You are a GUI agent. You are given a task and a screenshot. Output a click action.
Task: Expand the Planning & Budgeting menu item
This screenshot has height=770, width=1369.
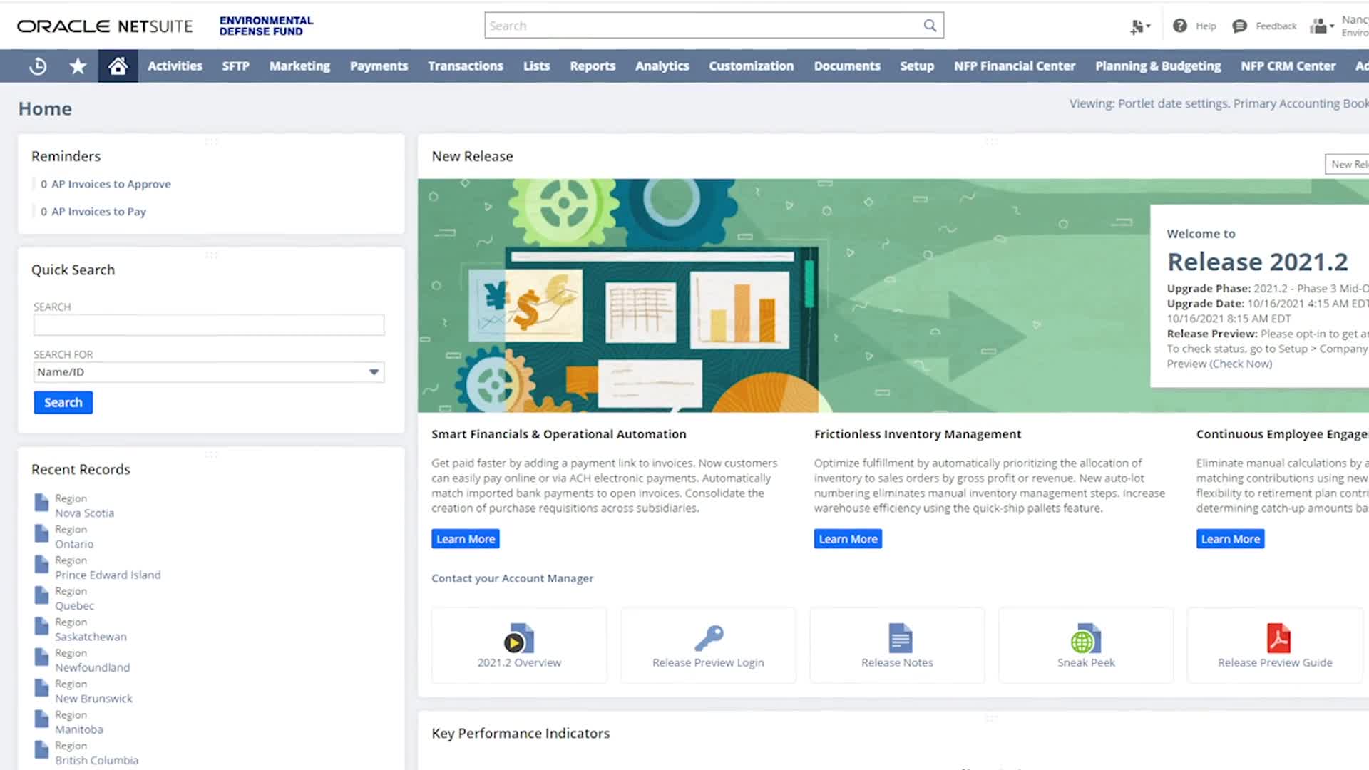point(1157,66)
